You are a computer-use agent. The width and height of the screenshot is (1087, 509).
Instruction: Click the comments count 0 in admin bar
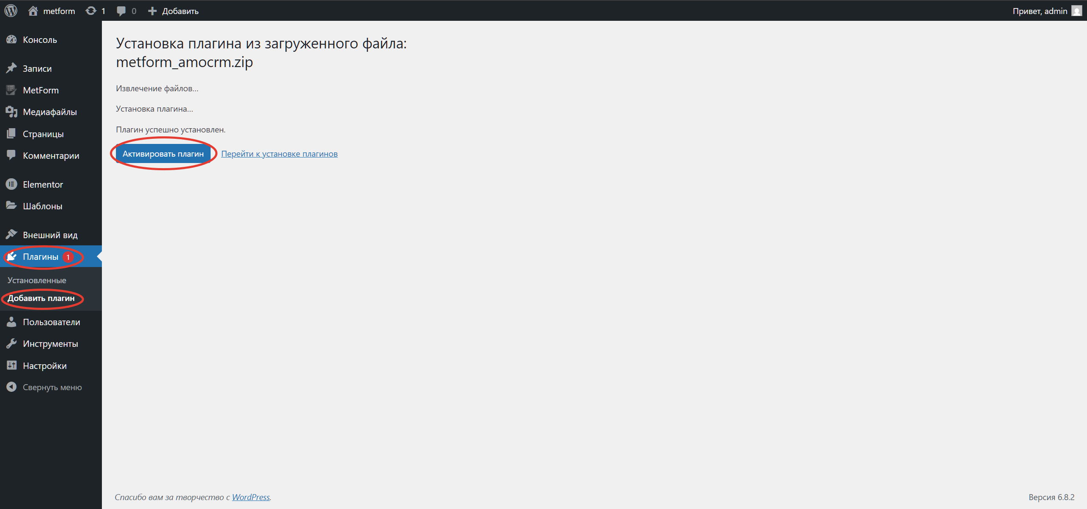134,11
